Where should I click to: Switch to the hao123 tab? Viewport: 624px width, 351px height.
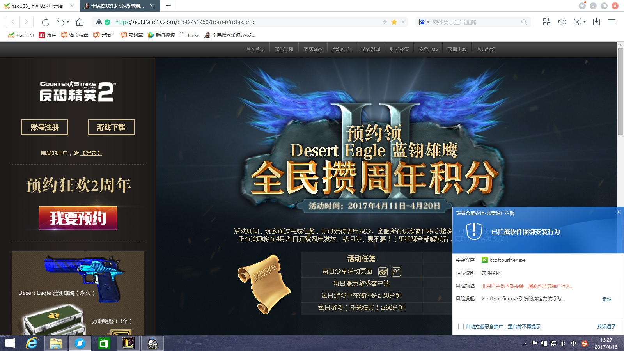click(39, 6)
